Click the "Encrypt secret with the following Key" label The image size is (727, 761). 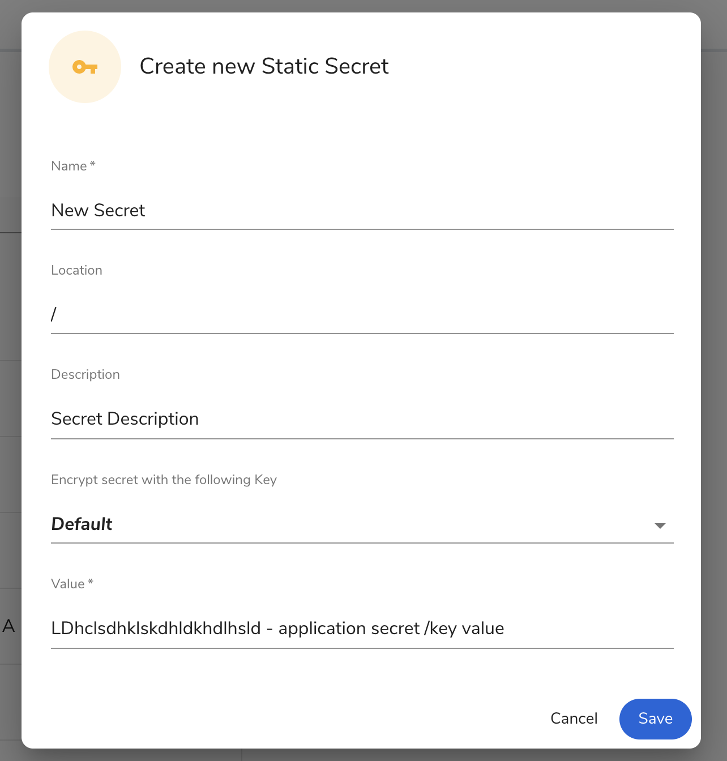pos(164,480)
